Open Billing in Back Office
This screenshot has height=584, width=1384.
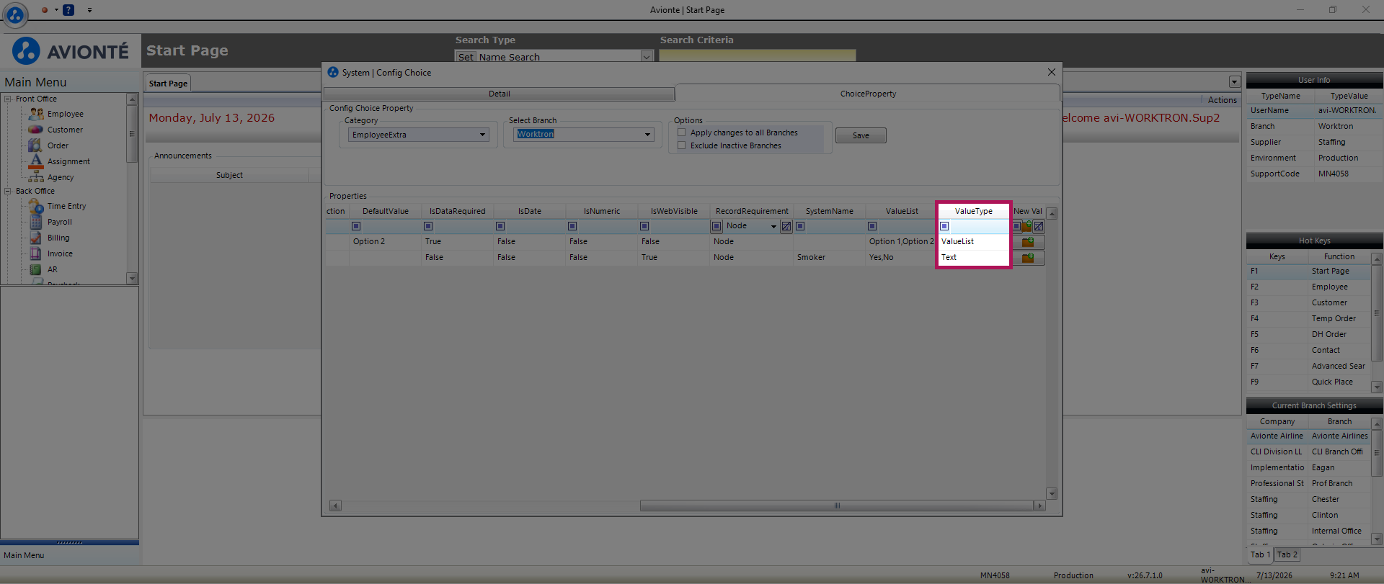coord(58,238)
